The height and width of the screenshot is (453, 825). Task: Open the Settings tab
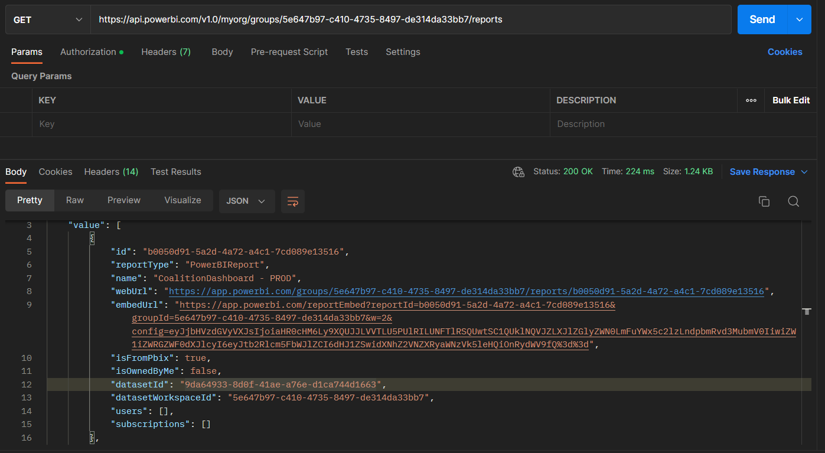[403, 52]
